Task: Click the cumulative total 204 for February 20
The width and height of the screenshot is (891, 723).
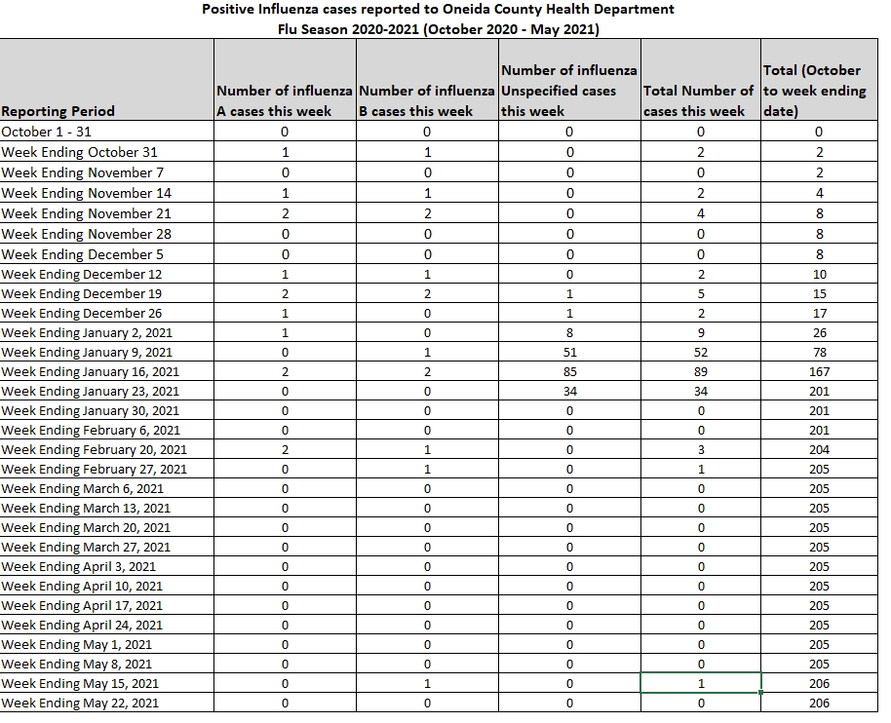Action: [x=820, y=449]
